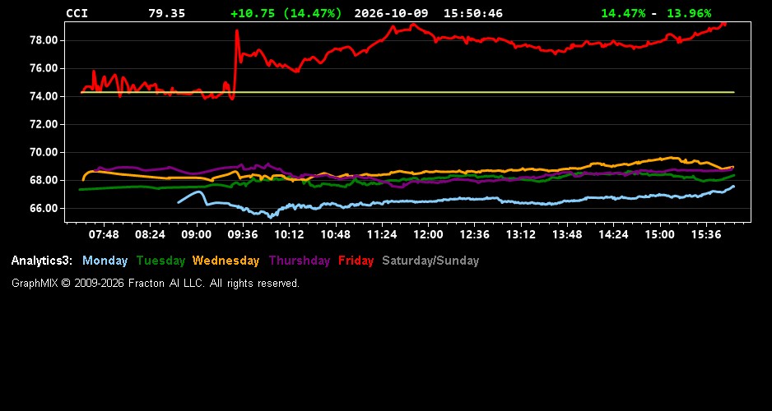The width and height of the screenshot is (772, 411).
Task: Click the Thurshday legend label
Action: click(x=300, y=261)
